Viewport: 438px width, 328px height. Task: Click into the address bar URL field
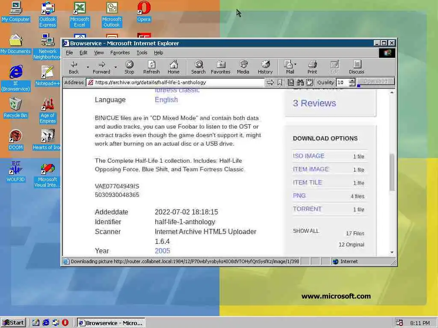pyautogui.click(x=175, y=82)
